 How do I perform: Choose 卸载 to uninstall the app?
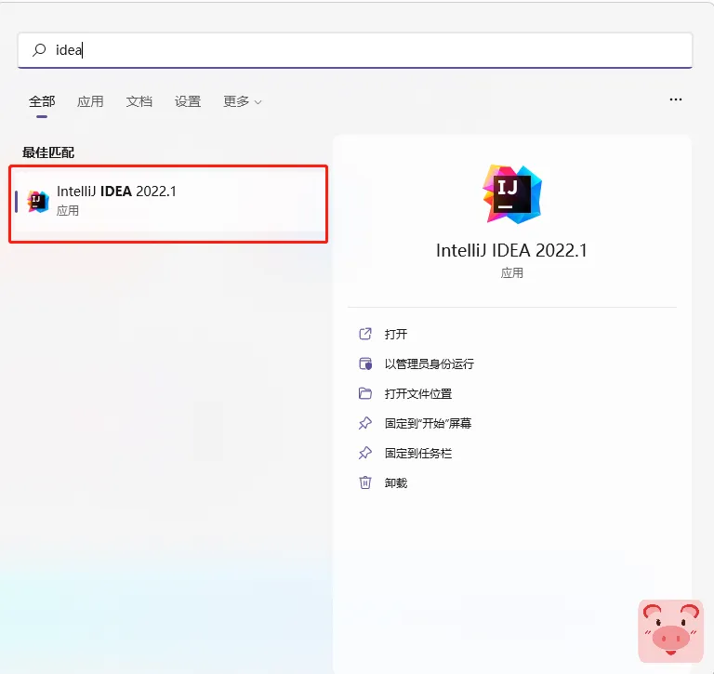point(396,482)
